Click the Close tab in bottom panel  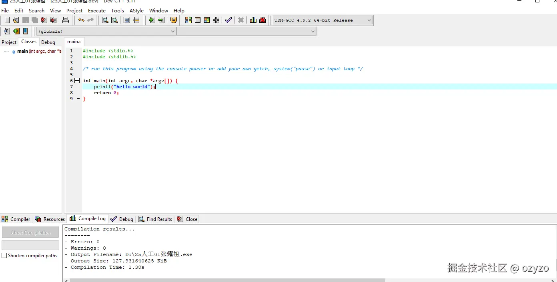click(187, 219)
